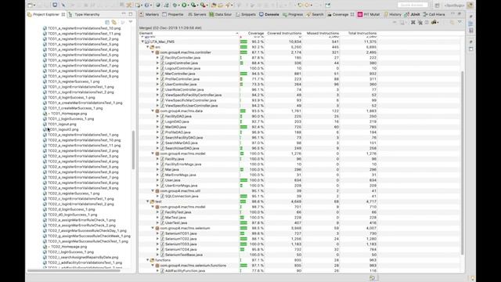Expand MarController.java in coverage tree
Image resolution: width=501 pixels, height=282 pixels.
(x=157, y=74)
